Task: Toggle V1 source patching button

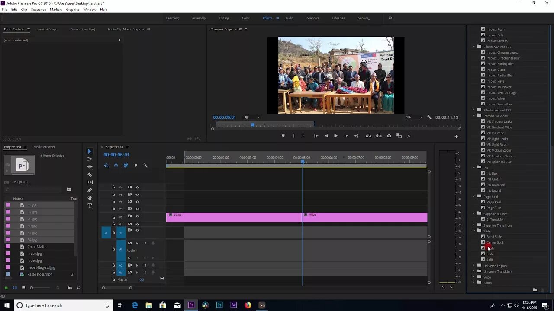Action: [x=106, y=232]
